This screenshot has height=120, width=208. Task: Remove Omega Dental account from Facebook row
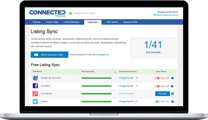tap(137, 86)
